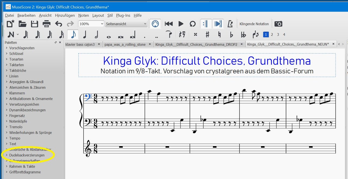Toggle note input mode (N)
The image size is (348, 179).
[x=11, y=34]
